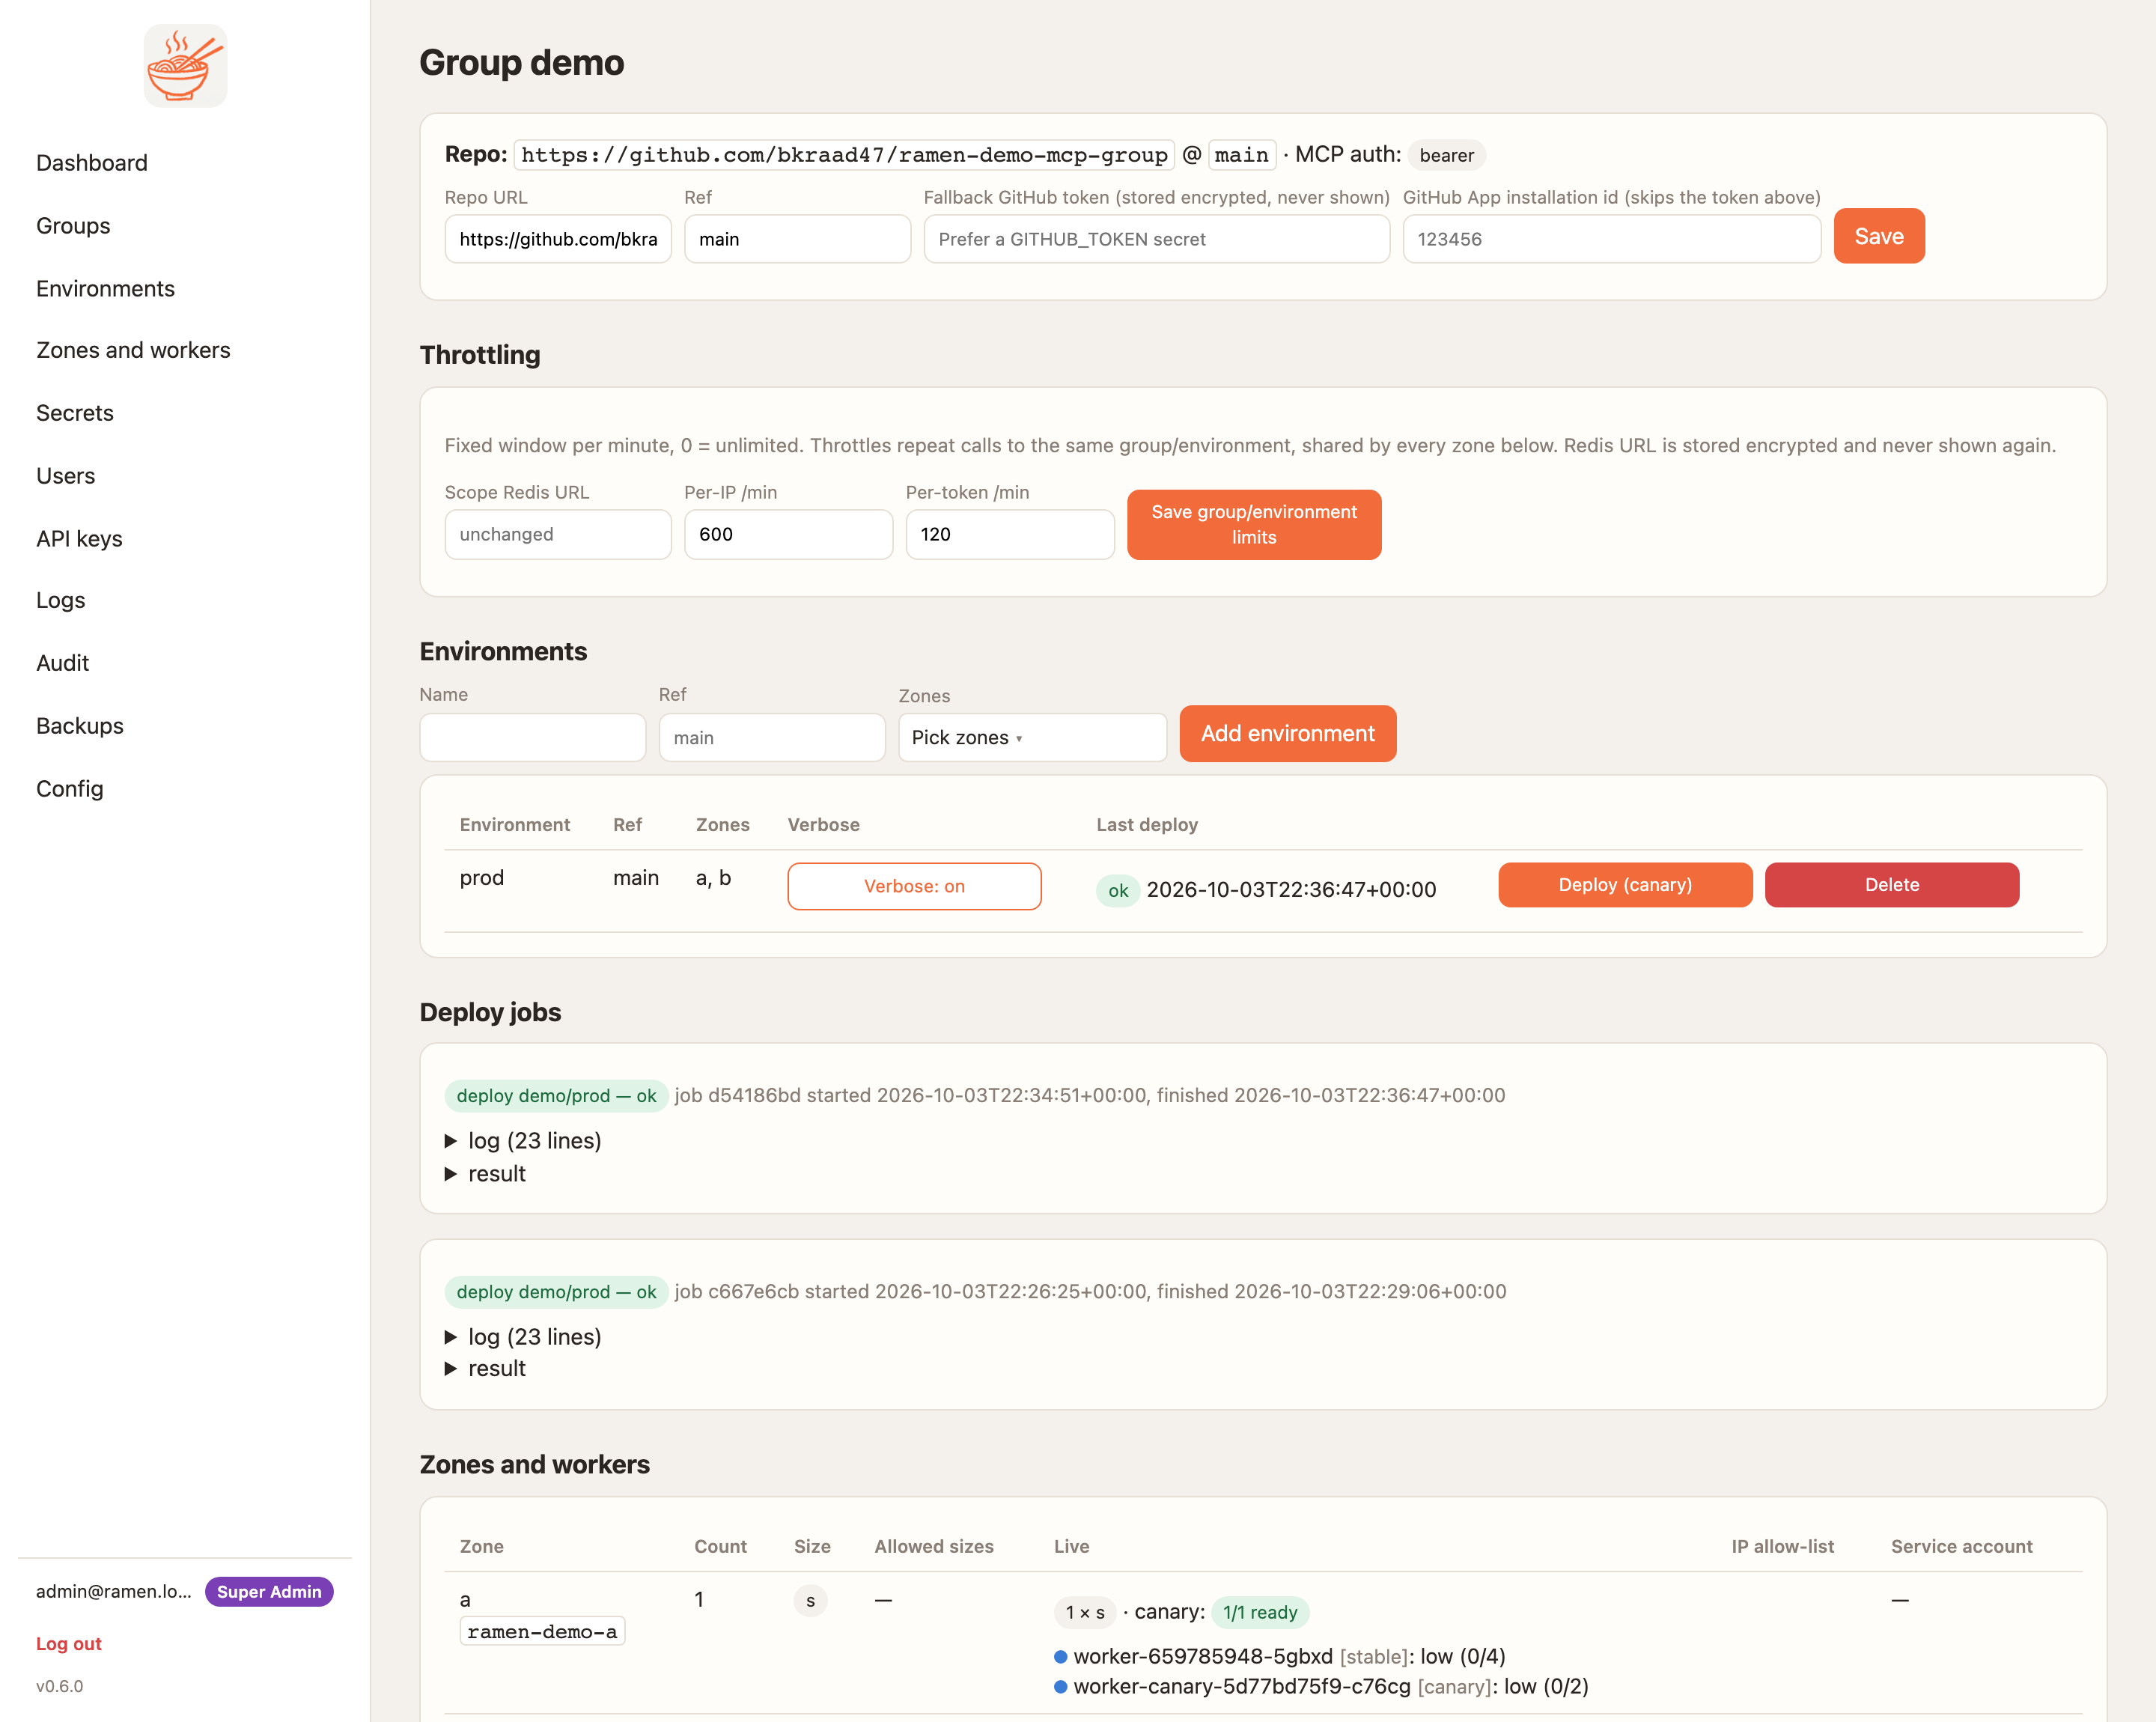2156x1722 pixels.
Task: Expand log of job d54186bd
Action: [x=523, y=1141]
